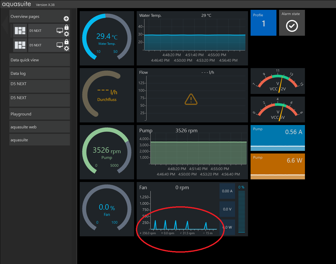Image resolution: width=336 pixels, height=264 pixels.
Task: Expand the Data quick view section
Action: click(x=39, y=60)
